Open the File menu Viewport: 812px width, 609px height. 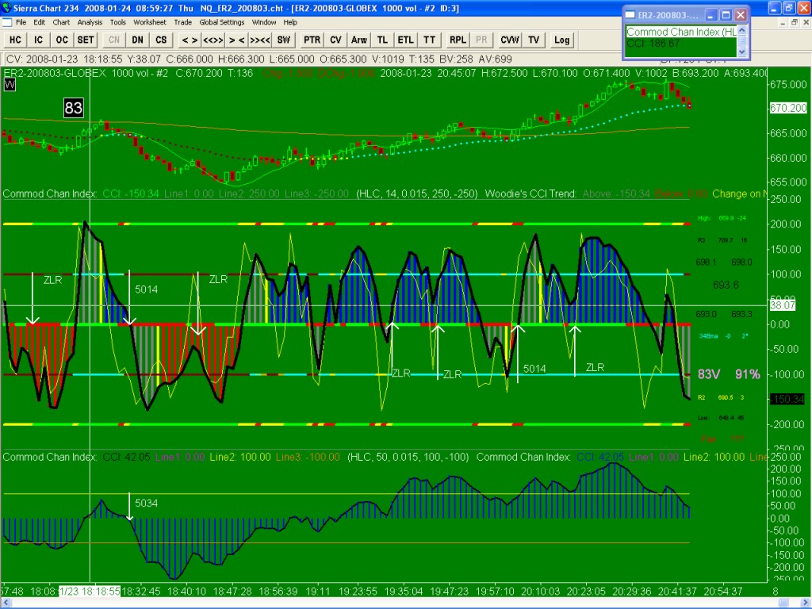point(21,22)
